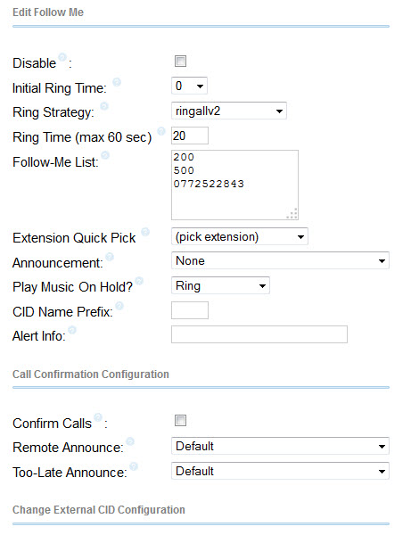The width and height of the screenshot is (411, 535).
Task: Open the Initial Ring Time dropdown
Action: 189,86
